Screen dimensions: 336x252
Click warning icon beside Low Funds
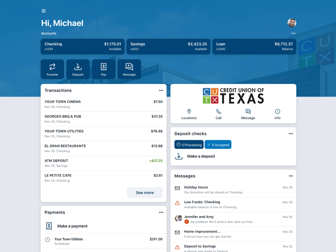tap(177, 203)
